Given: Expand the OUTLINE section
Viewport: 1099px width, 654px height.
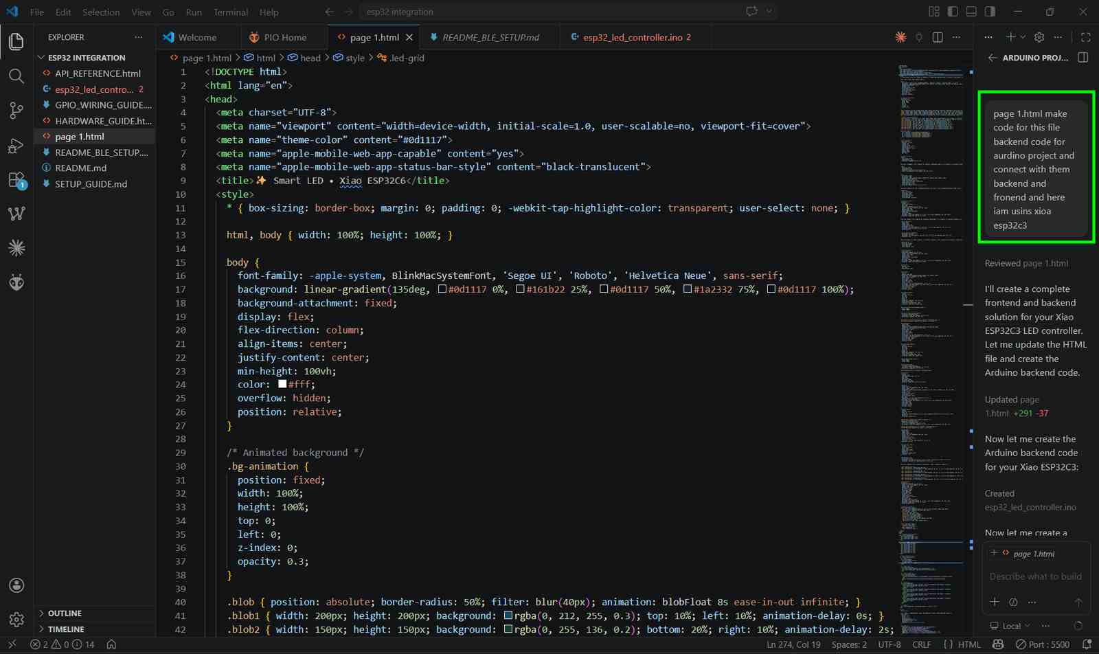Looking at the screenshot, I should click(65, 613).
